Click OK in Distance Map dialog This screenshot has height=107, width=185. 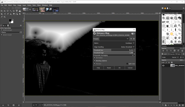coord(120,68)
